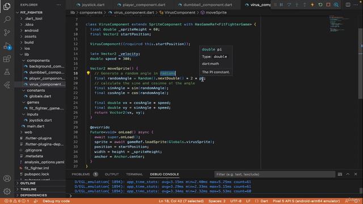Screen dimensions: 363x204
Task: Collapse the FIT_FIGHTER root folder
Action: click(31, 12)
